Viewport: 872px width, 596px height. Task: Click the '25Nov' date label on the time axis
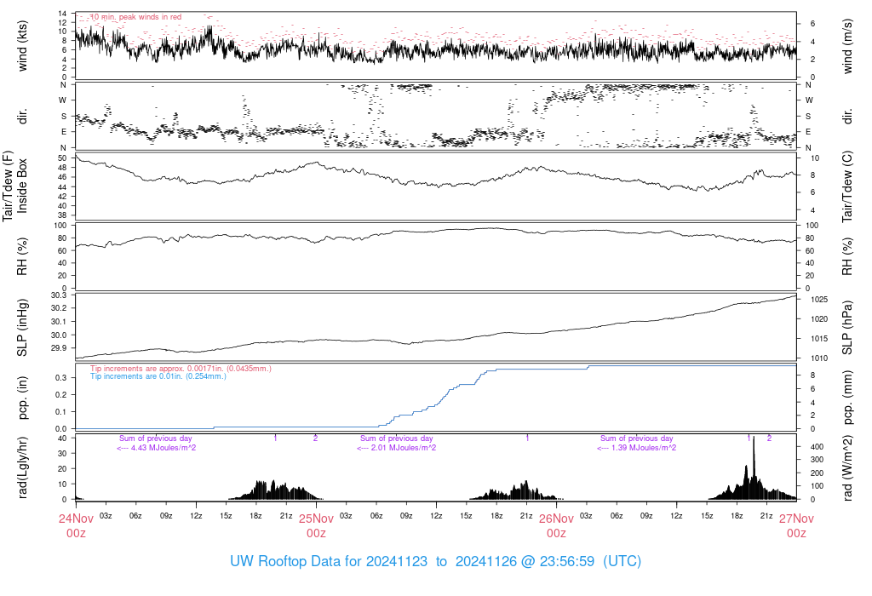click(317, 519)
